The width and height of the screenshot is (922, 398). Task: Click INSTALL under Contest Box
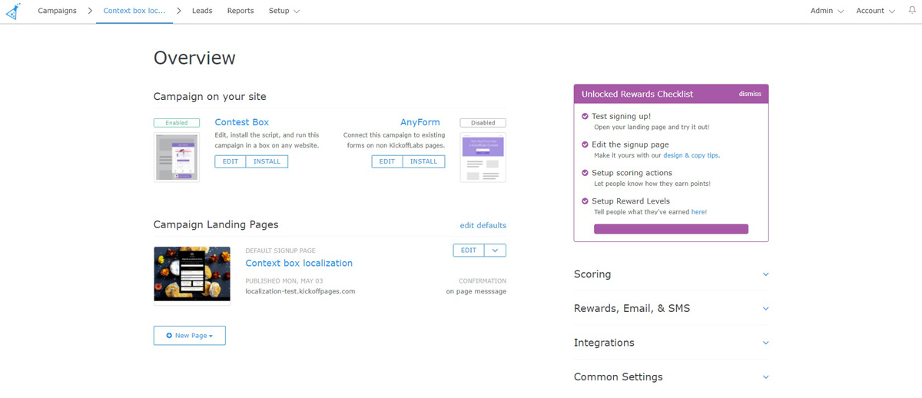pyautogui.click(x=267, y=161)
